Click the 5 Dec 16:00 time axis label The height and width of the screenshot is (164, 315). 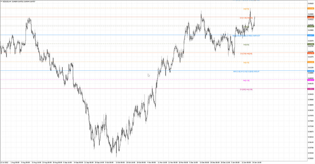(x=194, y=162)
